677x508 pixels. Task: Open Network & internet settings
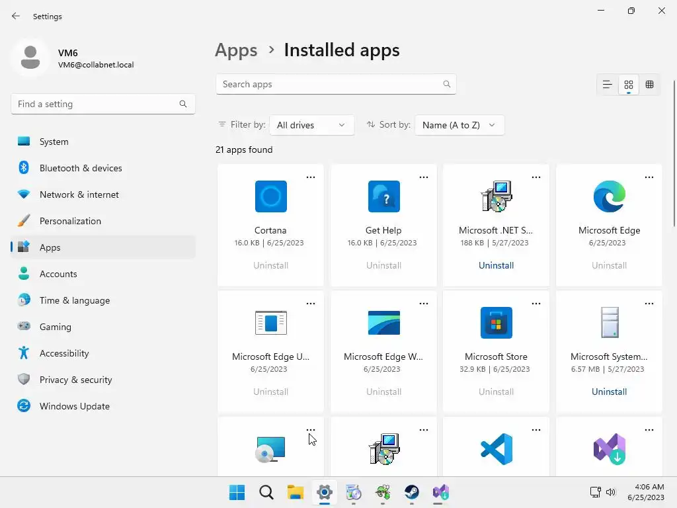[x=102, y=194]
